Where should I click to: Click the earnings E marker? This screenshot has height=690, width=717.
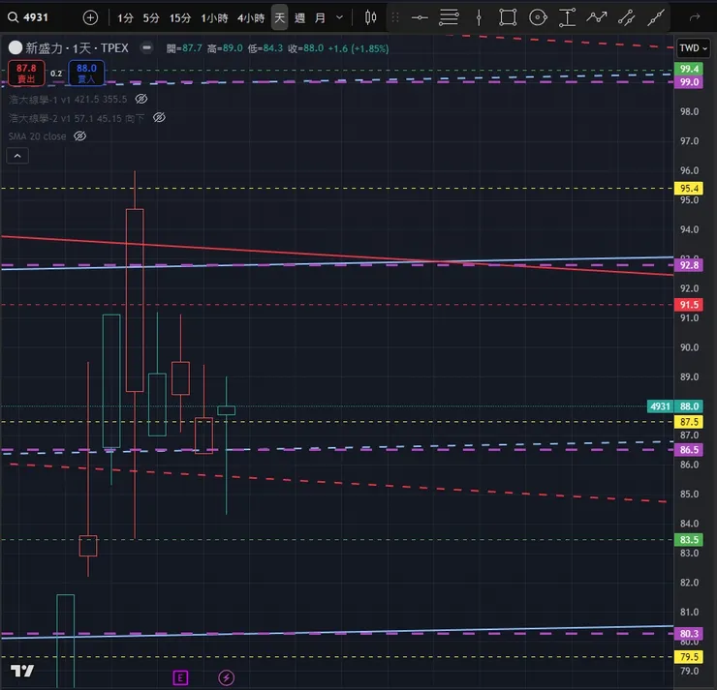(180, 677)
